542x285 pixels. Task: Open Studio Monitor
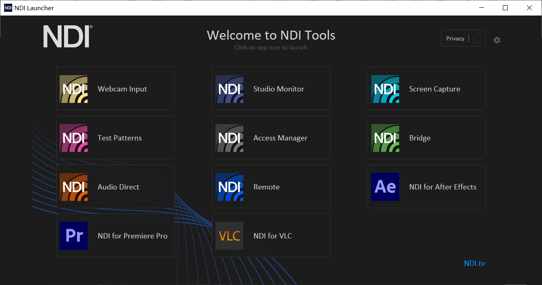pyautogui.click(x=271, y=88)
